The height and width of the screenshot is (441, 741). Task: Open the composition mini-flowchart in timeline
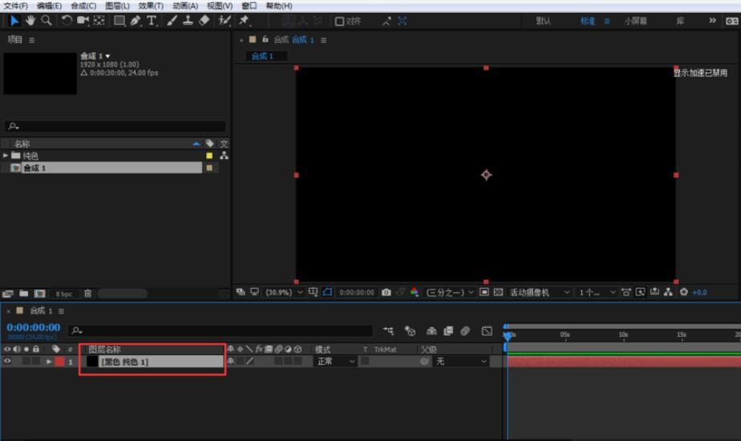pos(388,331)
